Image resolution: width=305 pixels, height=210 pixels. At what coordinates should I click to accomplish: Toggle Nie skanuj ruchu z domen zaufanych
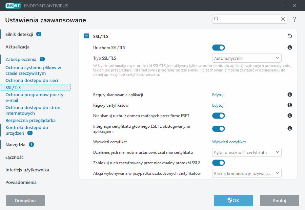tap(219, 115)
